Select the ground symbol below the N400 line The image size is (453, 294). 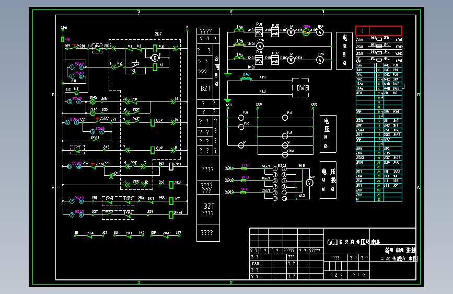tap(228, 74)
